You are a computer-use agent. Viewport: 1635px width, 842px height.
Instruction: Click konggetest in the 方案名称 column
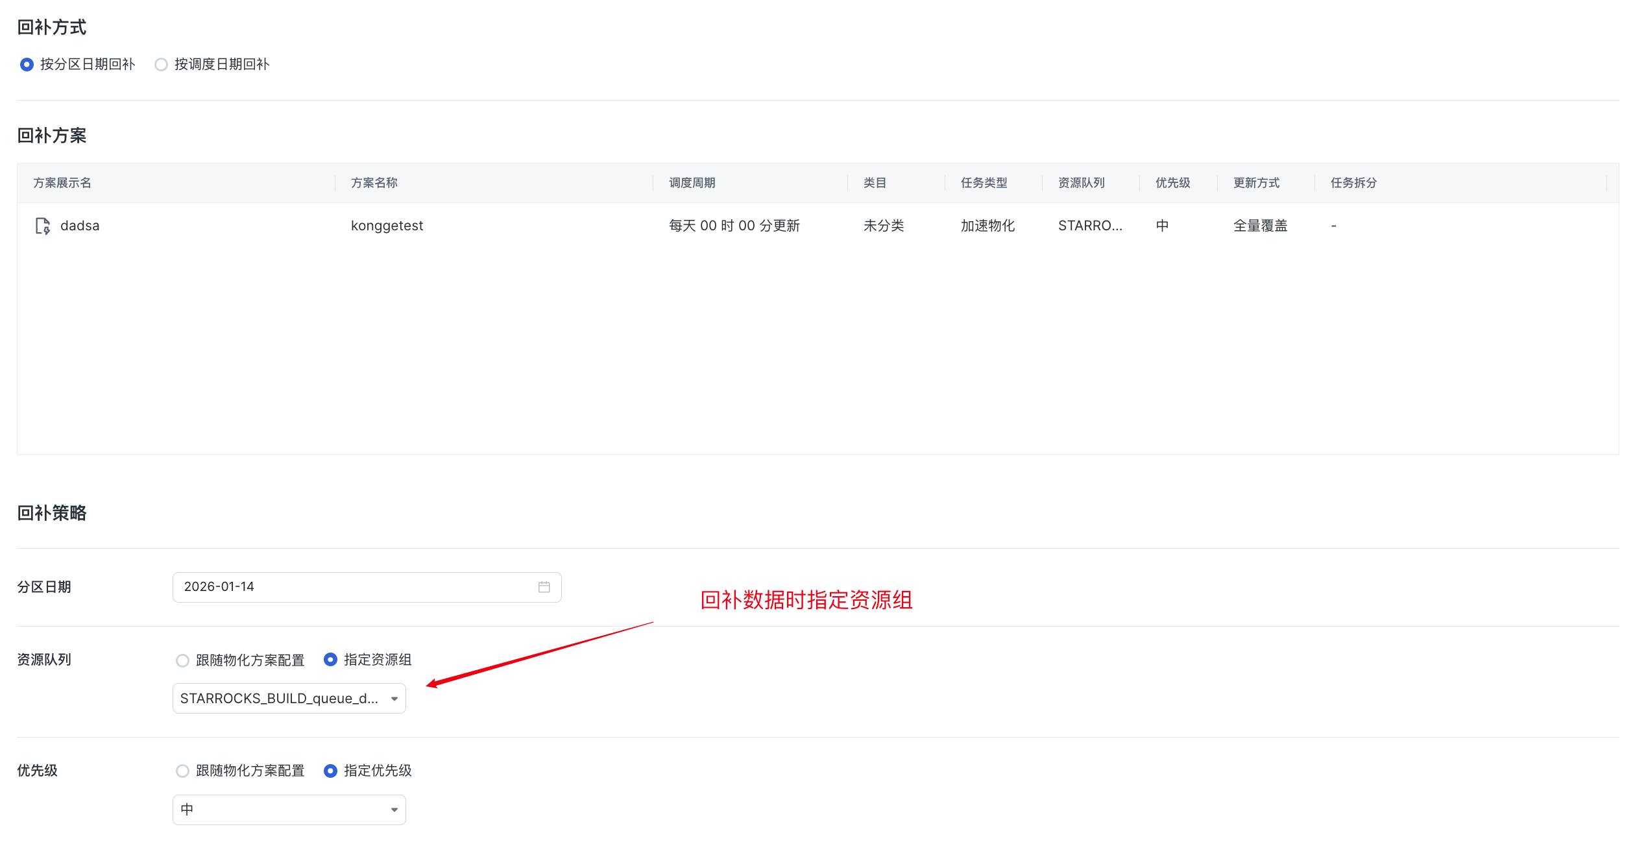point(387,226)
